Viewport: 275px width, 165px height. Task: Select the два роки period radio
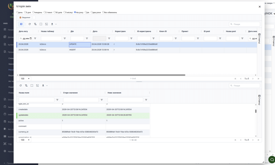click(92, 12)
